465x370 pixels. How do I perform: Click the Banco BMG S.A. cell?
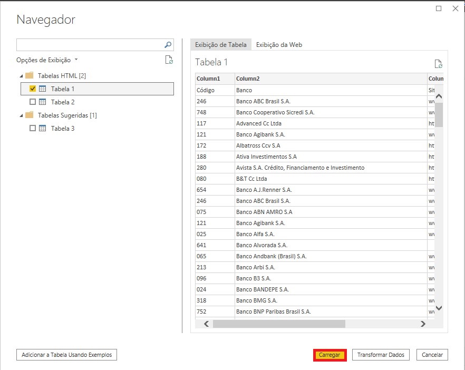(331, 300)
